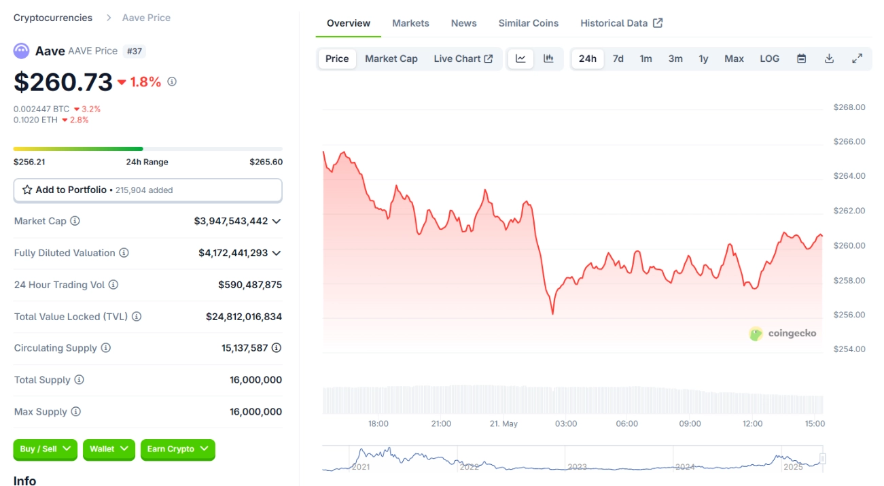Open the Markets tab
This screenshot has width=884, height=486.
(x=410, y=23)
